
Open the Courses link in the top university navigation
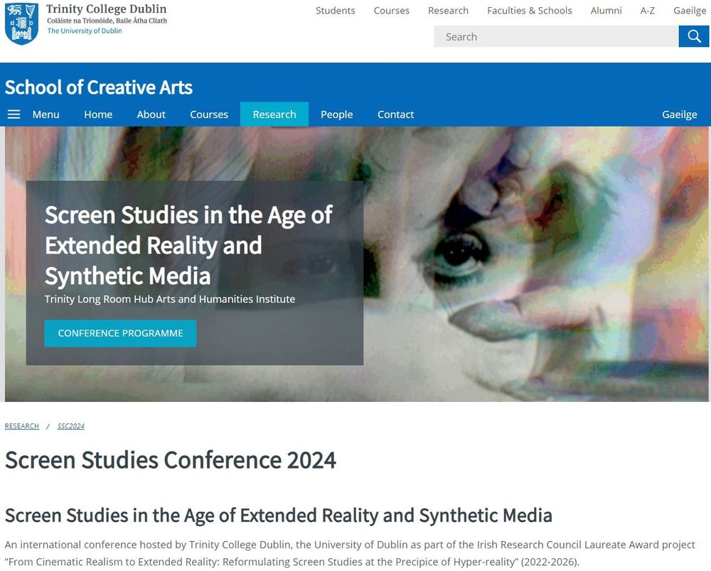pos(391,11)
